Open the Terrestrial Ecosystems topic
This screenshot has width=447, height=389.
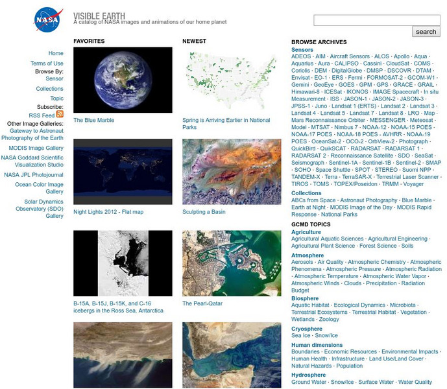[x=319, y=312]
